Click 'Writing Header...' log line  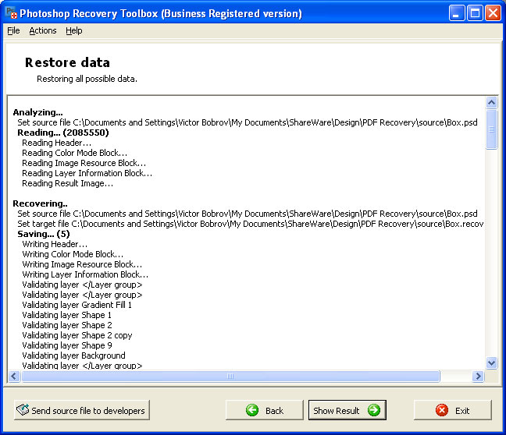tap(55, 244)
